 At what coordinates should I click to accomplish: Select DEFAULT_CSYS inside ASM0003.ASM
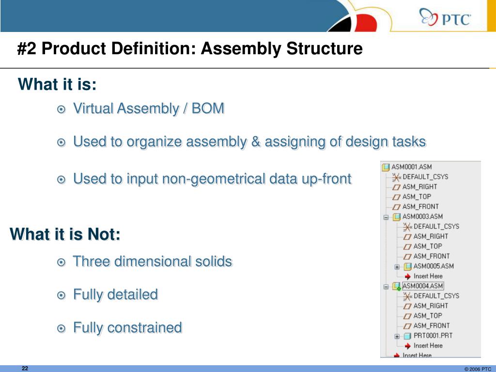(x=436, y=227)
